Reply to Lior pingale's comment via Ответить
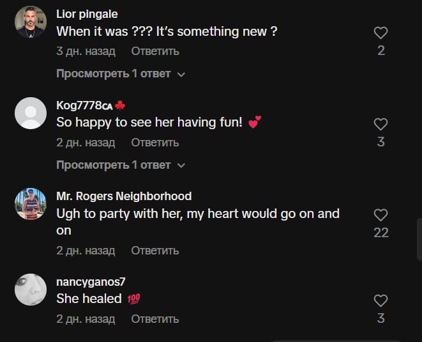The height and width of the screenshot is (342, 422). pyautogui.click(x=155, y=51)
